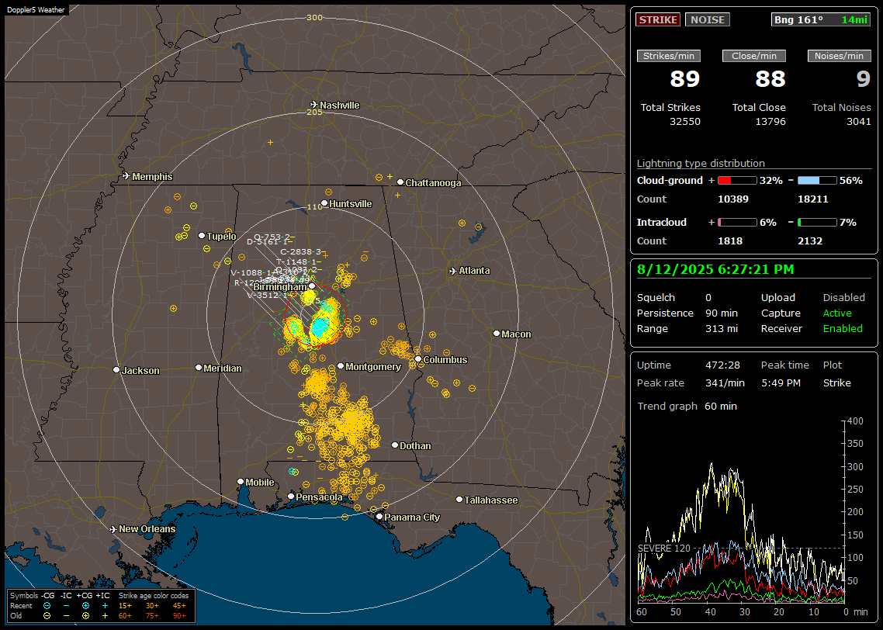Click the Peak rate 341/min value
Image resolution: width=883 pixels, height=630 pixels.
(x=725, y=382)
